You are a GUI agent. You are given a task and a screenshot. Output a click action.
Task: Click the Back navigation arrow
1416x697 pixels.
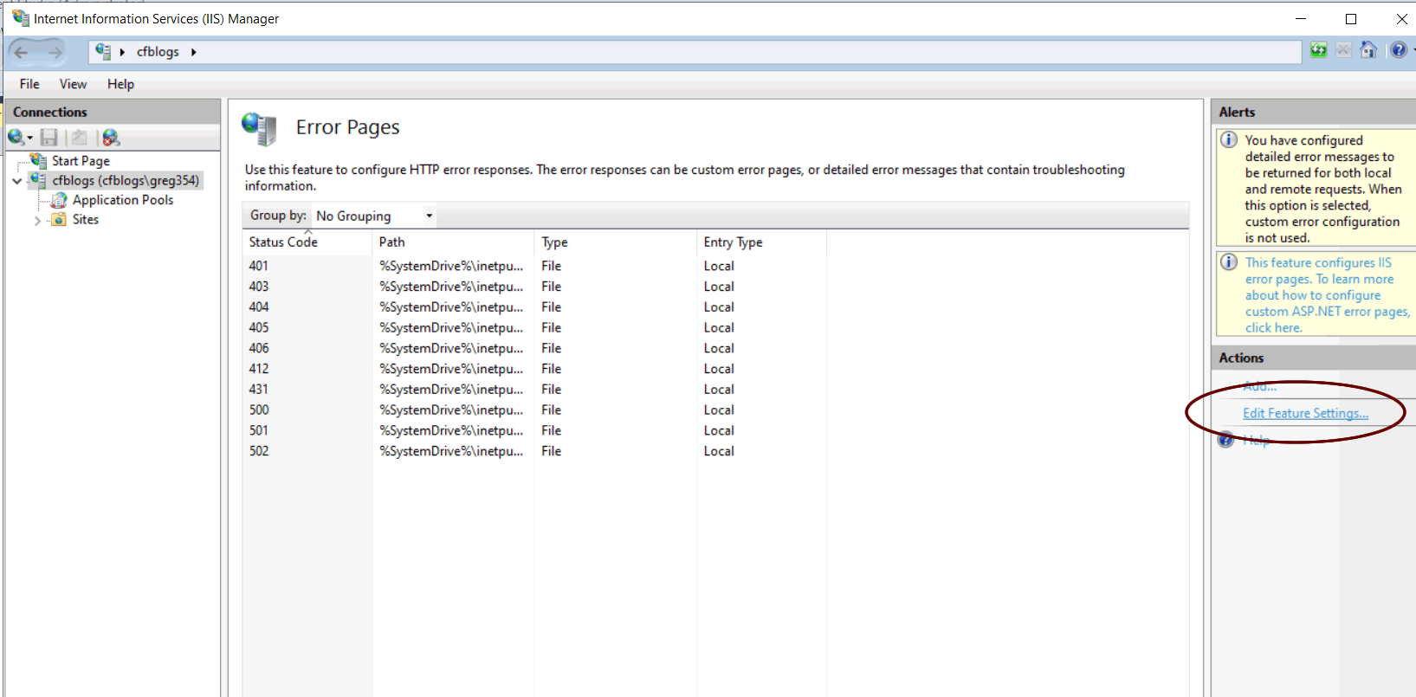coord(22,52)
